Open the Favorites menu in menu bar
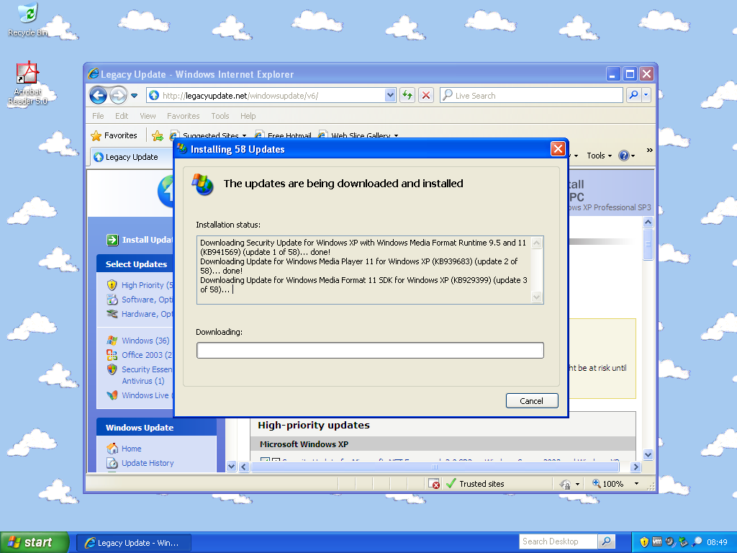Image resolution: width=737 pixels, height=553 pixels. tap(184, 116)
